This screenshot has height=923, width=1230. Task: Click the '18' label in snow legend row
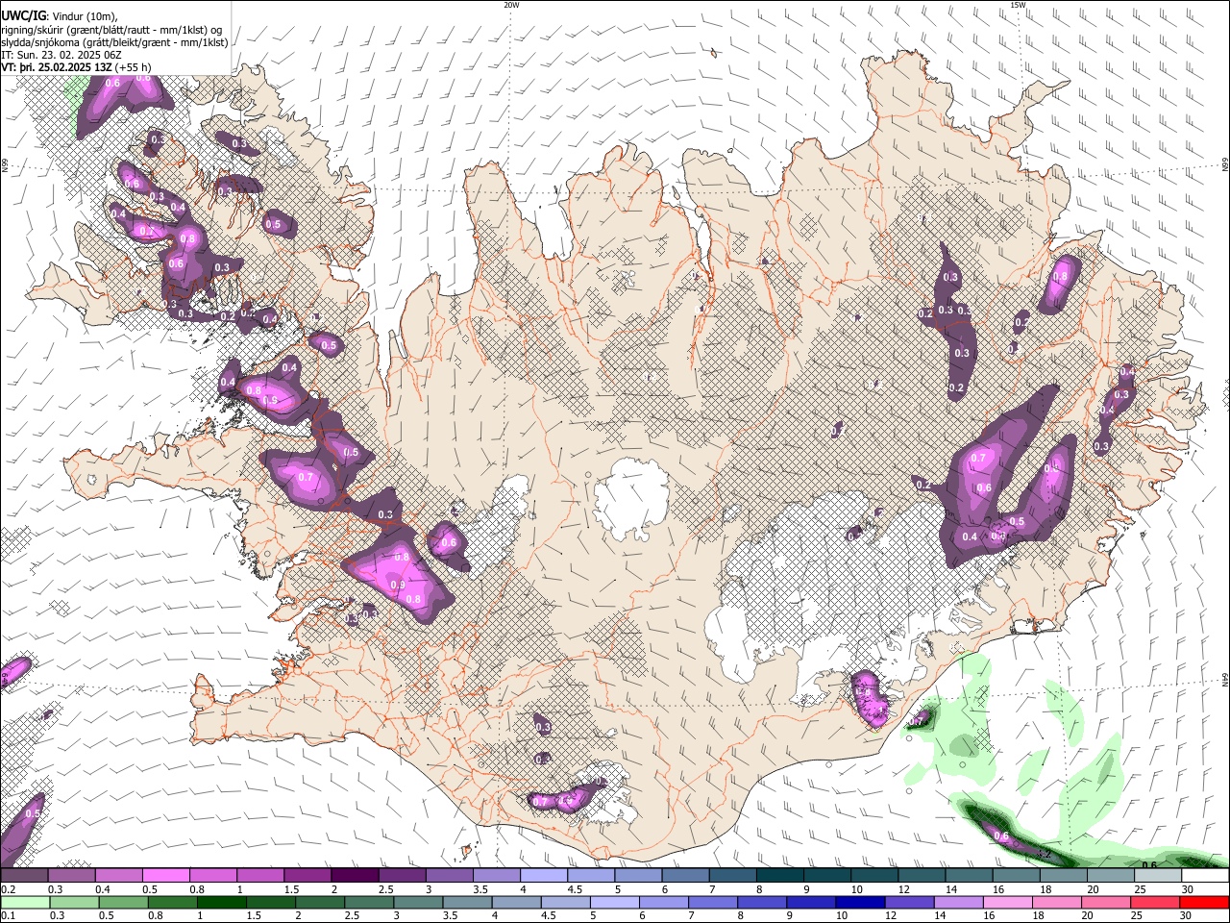pos(1045,889)
